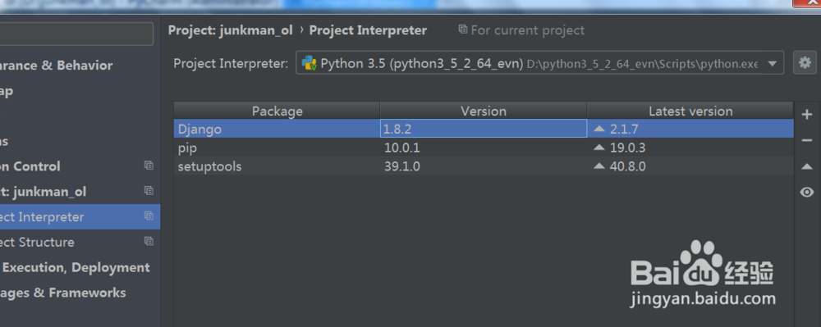Screen dimensions: 821x327
Task: Sort by the Latest version column header
Action: (x=690, y=111)
